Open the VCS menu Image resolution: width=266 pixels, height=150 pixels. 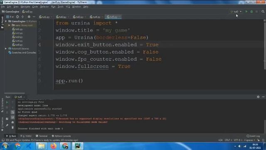pyautogui.click(x=68, y=7)
